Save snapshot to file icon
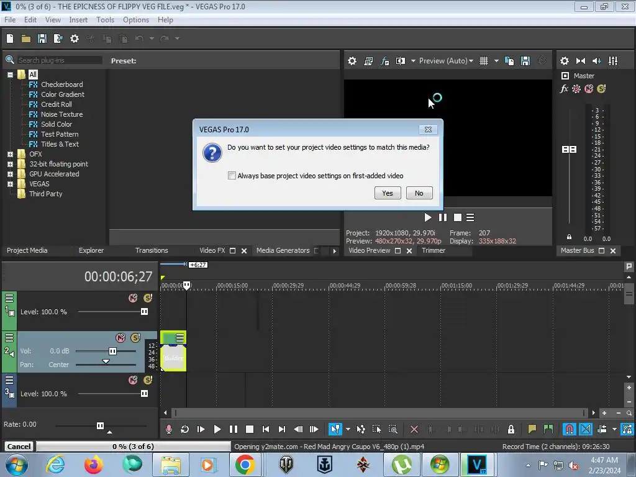 (525, 61)
